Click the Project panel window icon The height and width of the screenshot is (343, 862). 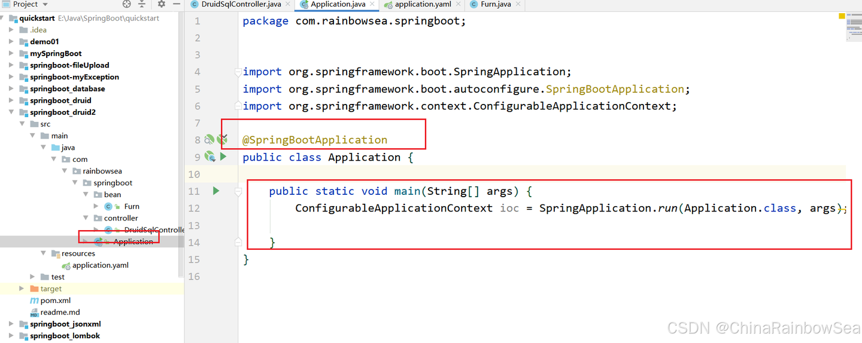pos(7,4)
